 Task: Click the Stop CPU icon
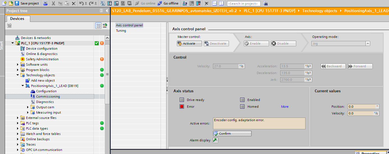[198, 3]
